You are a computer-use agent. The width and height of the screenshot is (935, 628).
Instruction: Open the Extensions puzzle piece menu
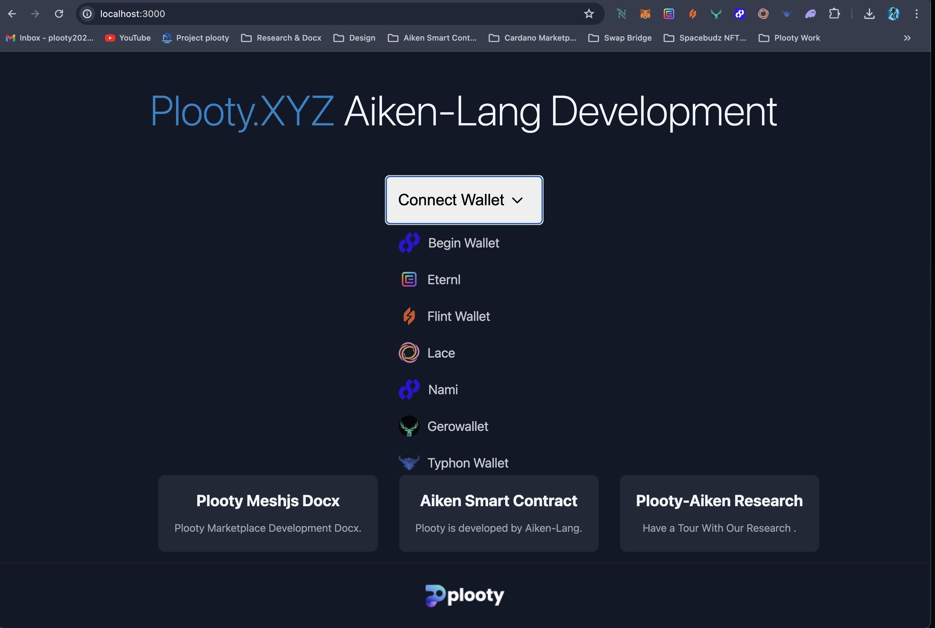pos(834,14)
